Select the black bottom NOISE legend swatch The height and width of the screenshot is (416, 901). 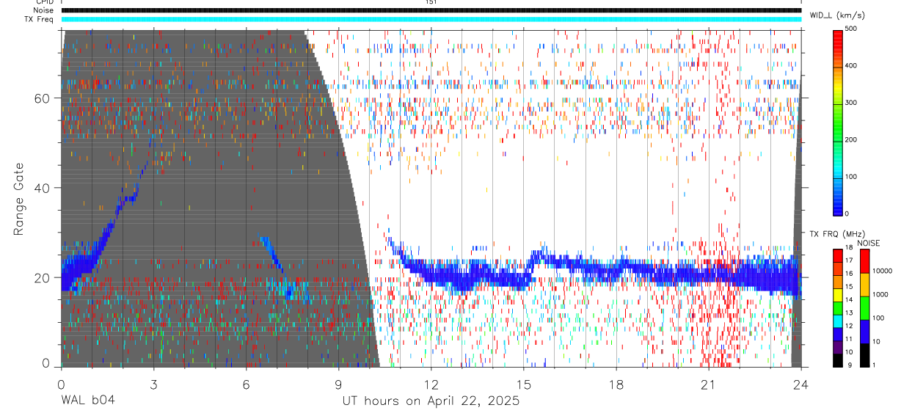pos(864,354)
